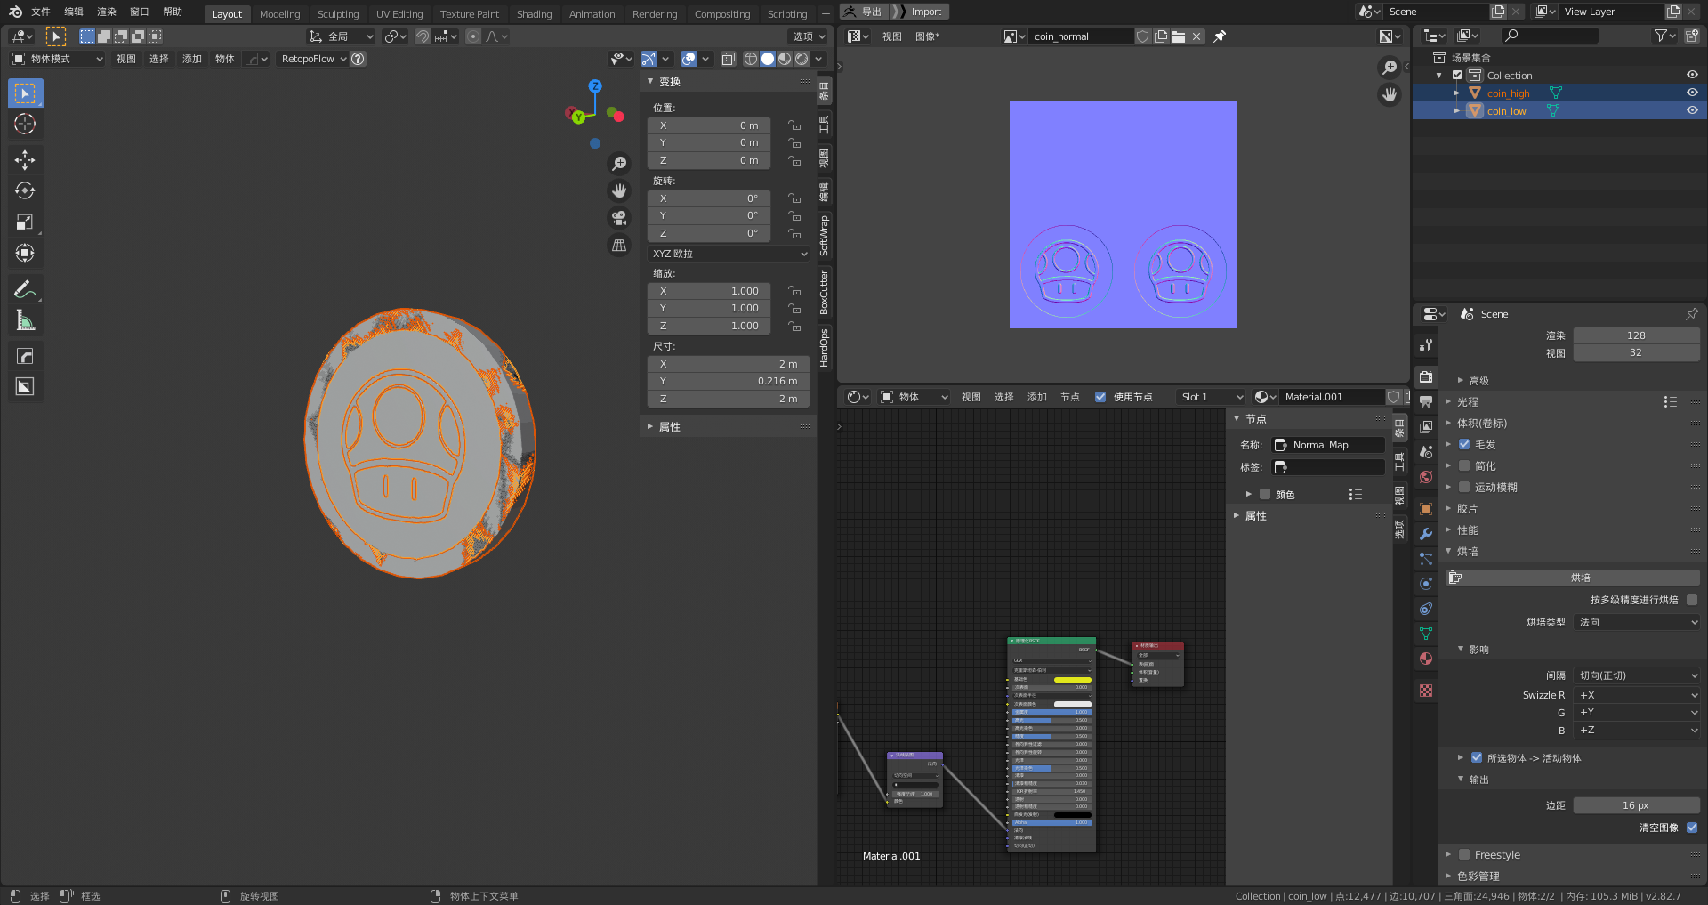
Task: Open the 烘焙类型 法向 dropdown
Action: pyautogui.click(x=1637, y=622)
